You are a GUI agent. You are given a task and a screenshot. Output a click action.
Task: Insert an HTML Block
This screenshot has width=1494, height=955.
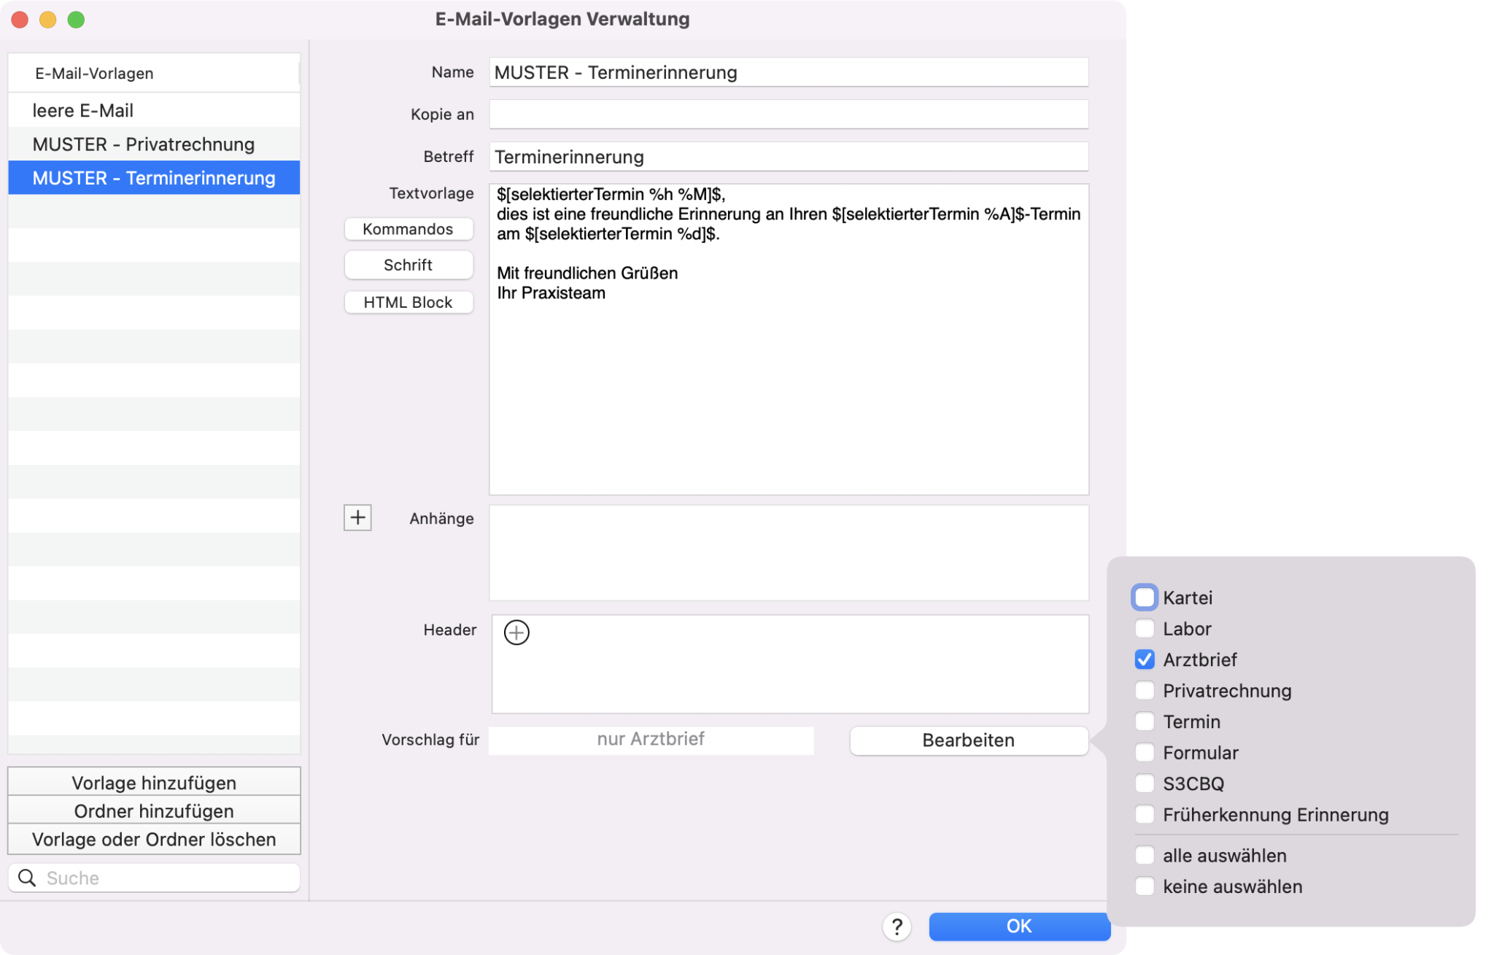[409, 302]
